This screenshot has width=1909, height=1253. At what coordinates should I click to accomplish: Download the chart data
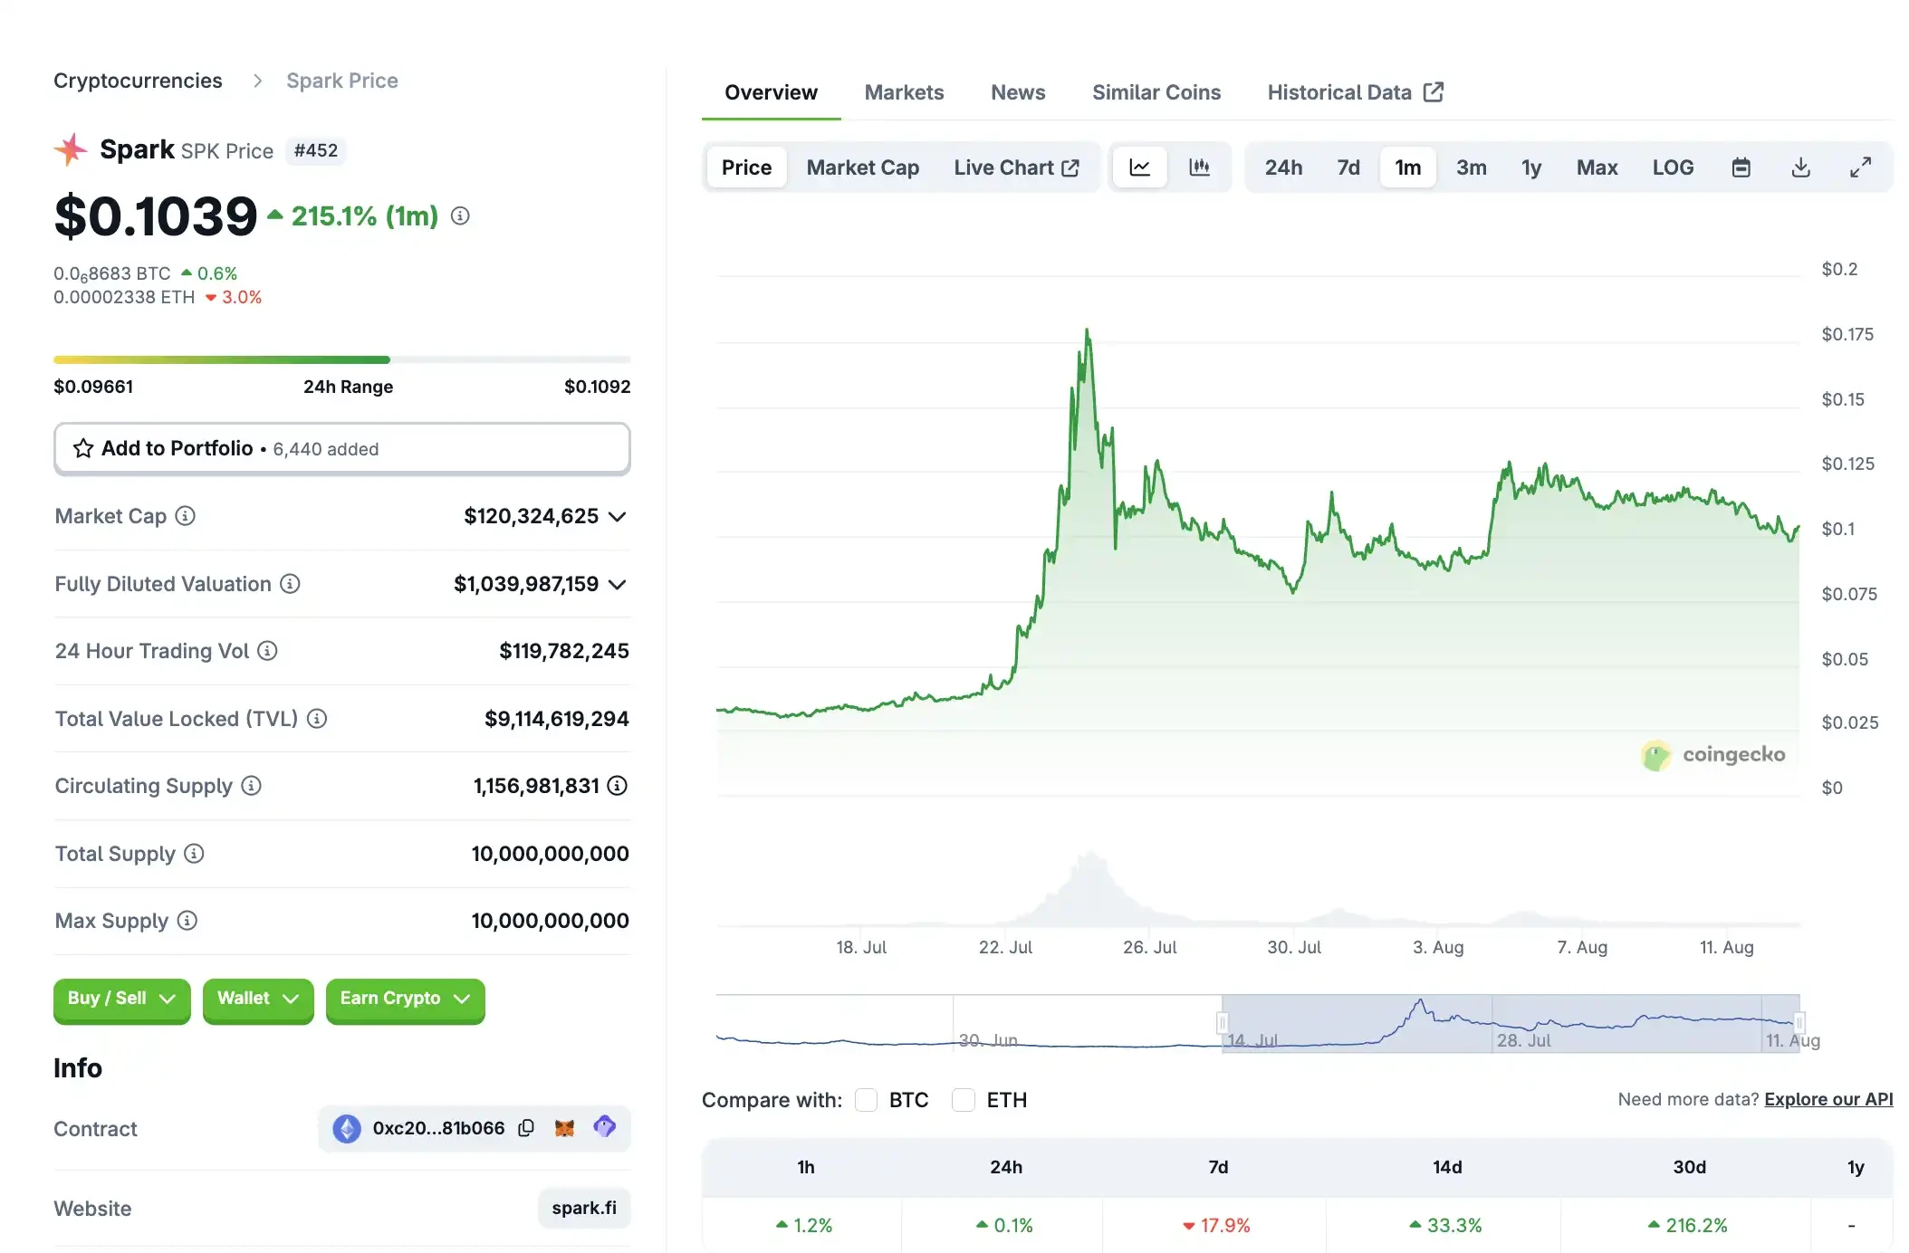[x=1801, y=167]
